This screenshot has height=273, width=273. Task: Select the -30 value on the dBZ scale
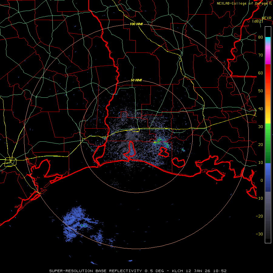[x=259, y=234]
